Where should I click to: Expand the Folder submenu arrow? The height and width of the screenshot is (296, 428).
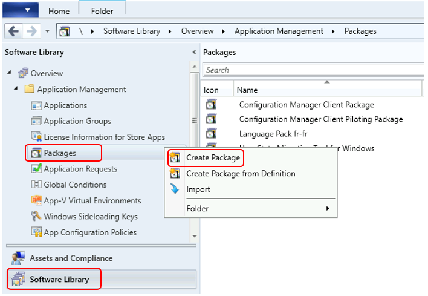click(x=328, y=208)
